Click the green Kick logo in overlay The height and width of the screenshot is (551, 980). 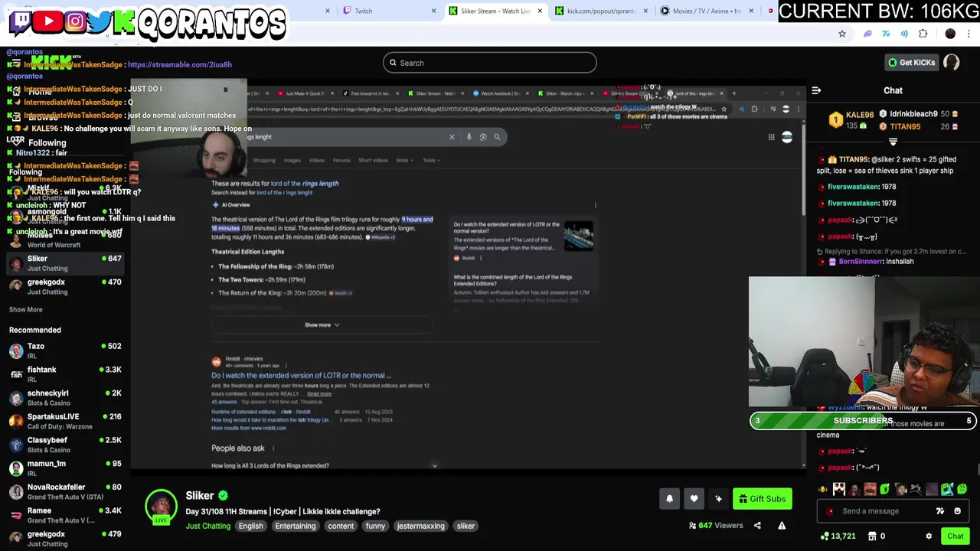click(124, 22)
